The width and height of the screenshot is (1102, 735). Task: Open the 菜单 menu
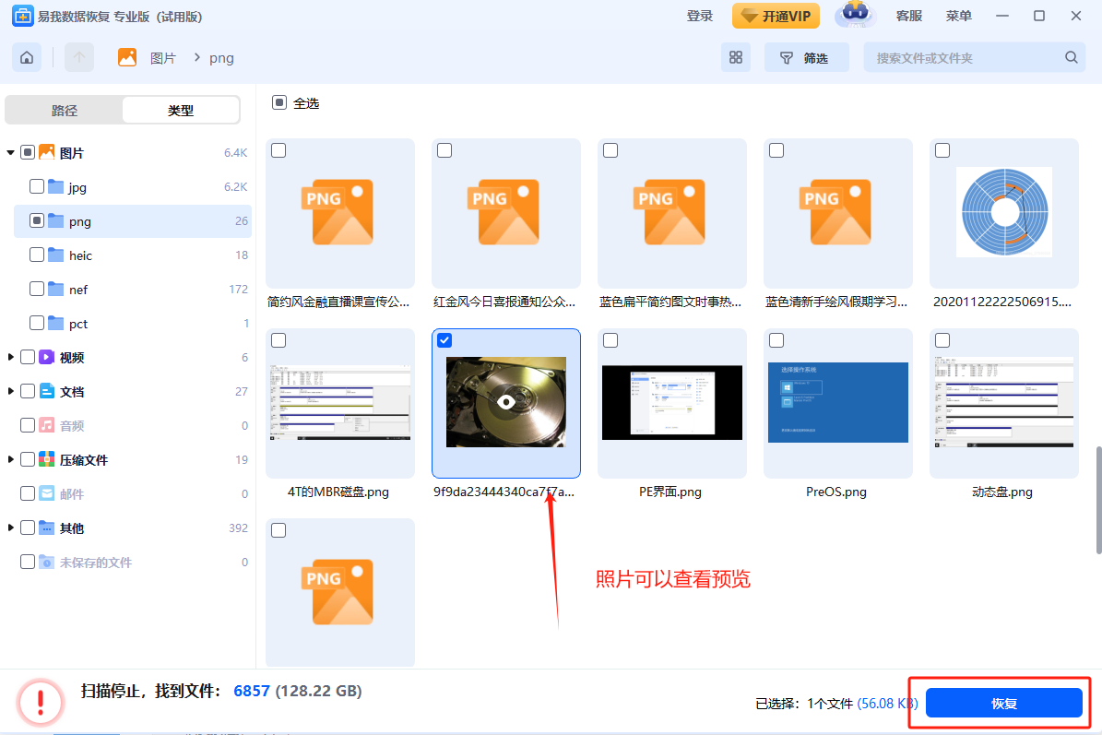point(959,16)
